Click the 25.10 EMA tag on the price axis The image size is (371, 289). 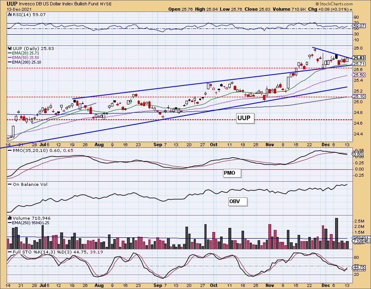click(359, 97)
